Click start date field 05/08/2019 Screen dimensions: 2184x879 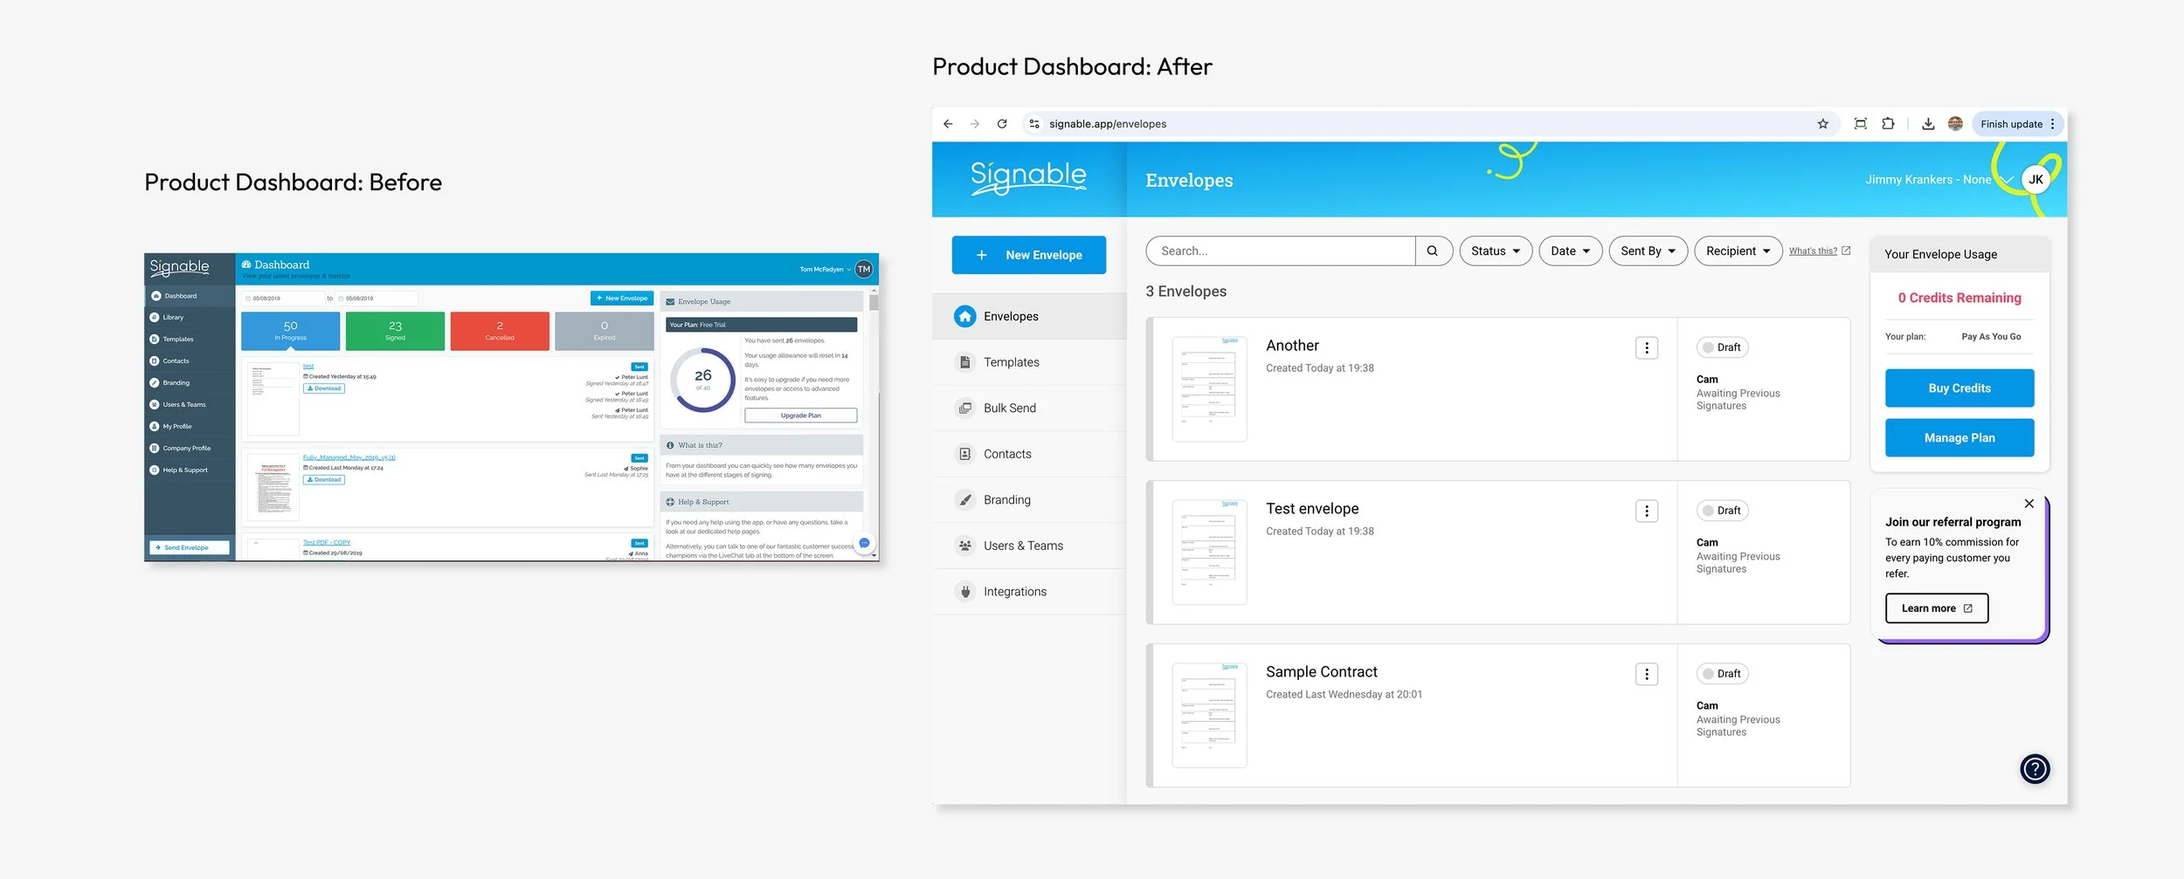pos(283,299)
